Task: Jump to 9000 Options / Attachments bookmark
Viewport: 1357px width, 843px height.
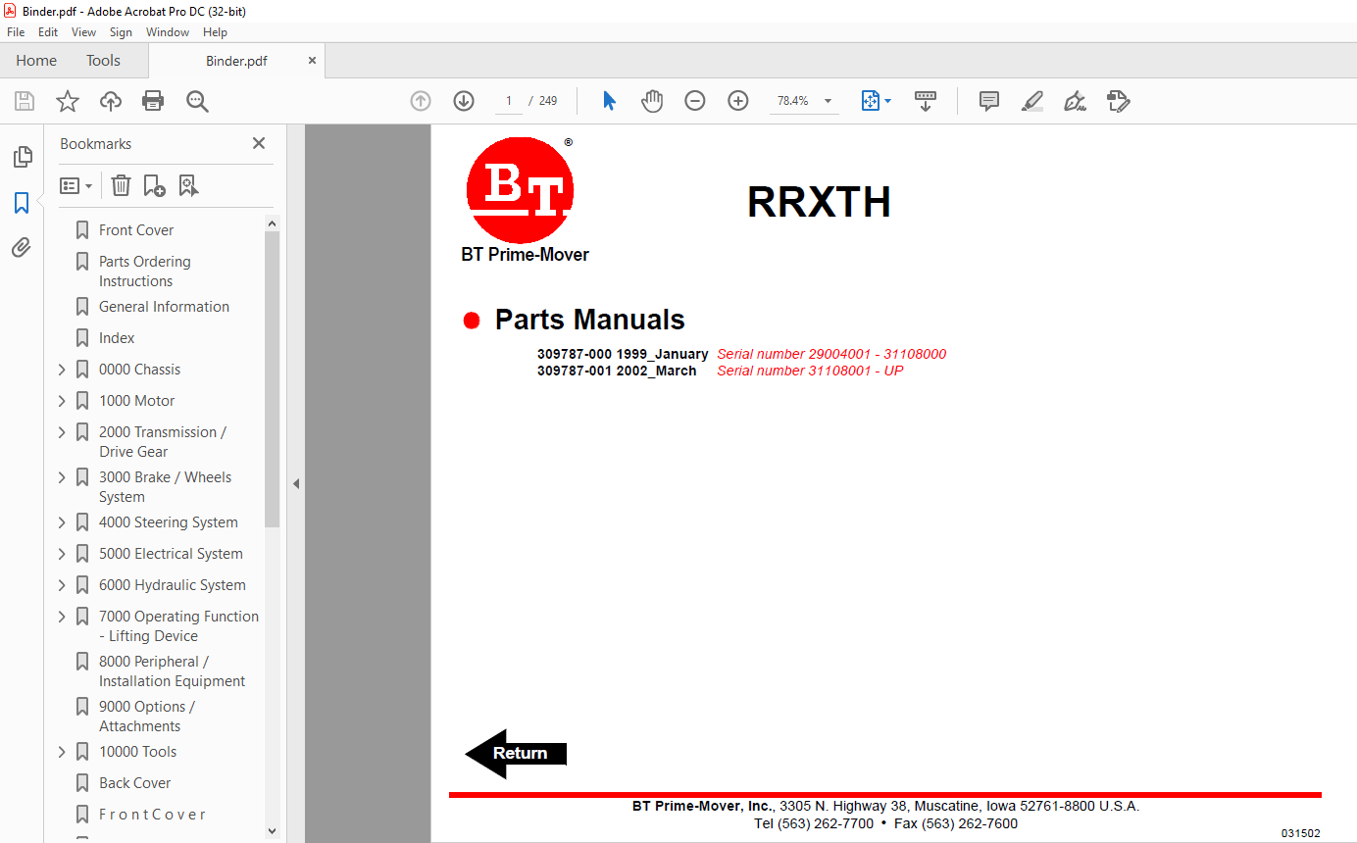Action: (x=146, y=717)
